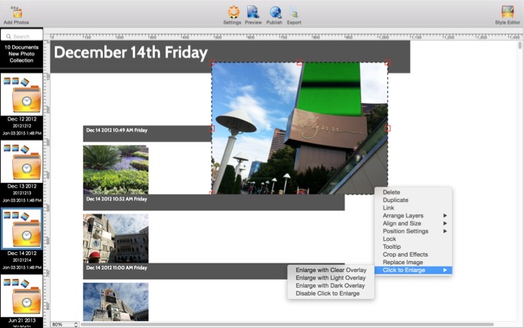Click the Export toolbar icon
Image resolution: width=524 pixels, height=328 pixels.
pyautogui.click(x=294, y=12)
